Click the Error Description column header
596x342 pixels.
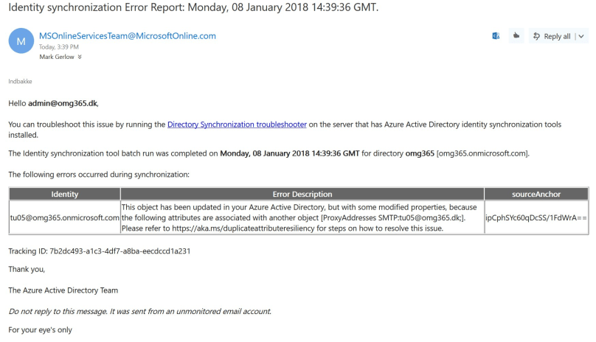point(302,194)
